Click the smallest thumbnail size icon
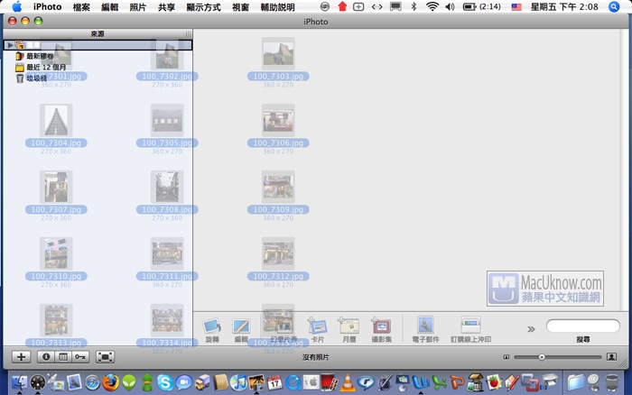 507,357
